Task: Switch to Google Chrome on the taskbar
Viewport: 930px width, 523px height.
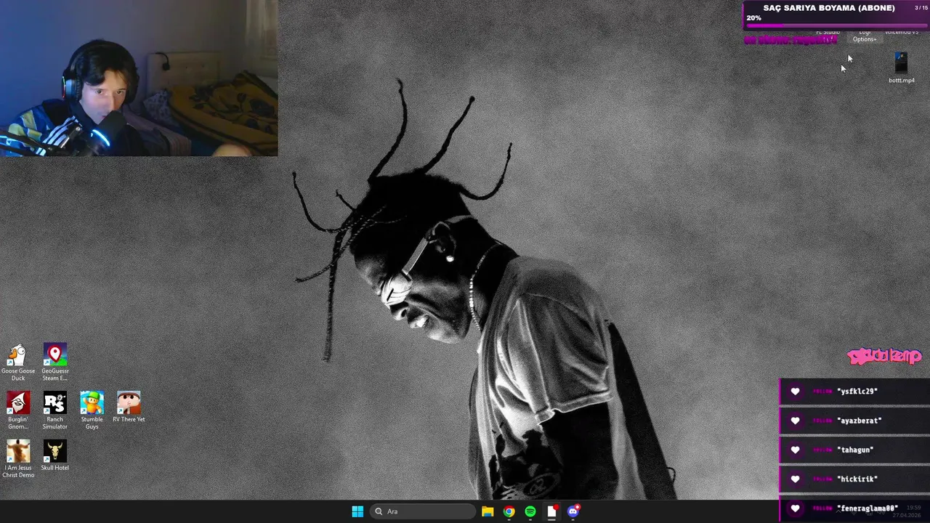Action: tap(509, 511)
